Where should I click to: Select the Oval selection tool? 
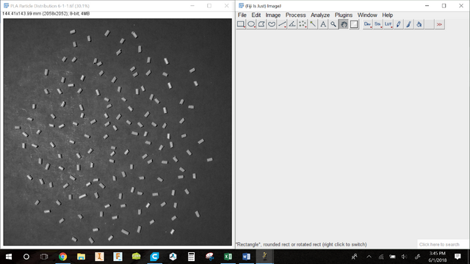point(251,24)
